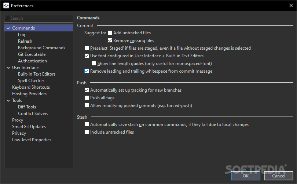
Task: Open SmartGit Updates page
Action: pyautogui.click(x=29, y=127)
